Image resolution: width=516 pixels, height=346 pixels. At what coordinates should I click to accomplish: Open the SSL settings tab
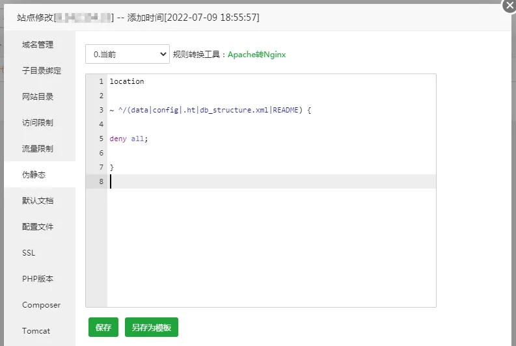[29, 253]
